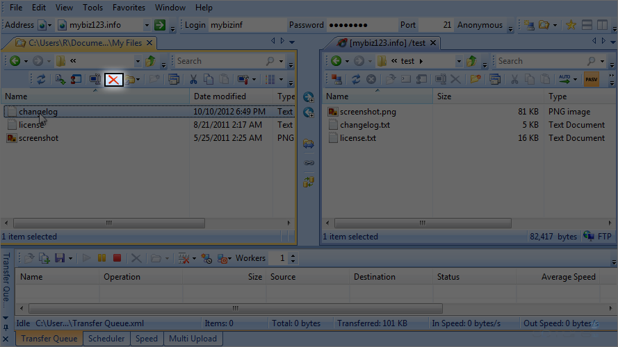
Task: Click the Cut scissors icon in local toolbar
Action: [x=193, y=80]
